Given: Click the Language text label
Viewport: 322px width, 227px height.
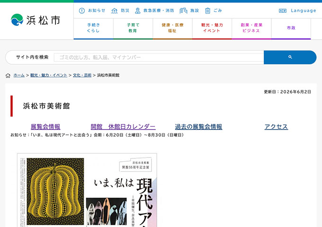Looking at the screenshot, I should click(304, 11).
